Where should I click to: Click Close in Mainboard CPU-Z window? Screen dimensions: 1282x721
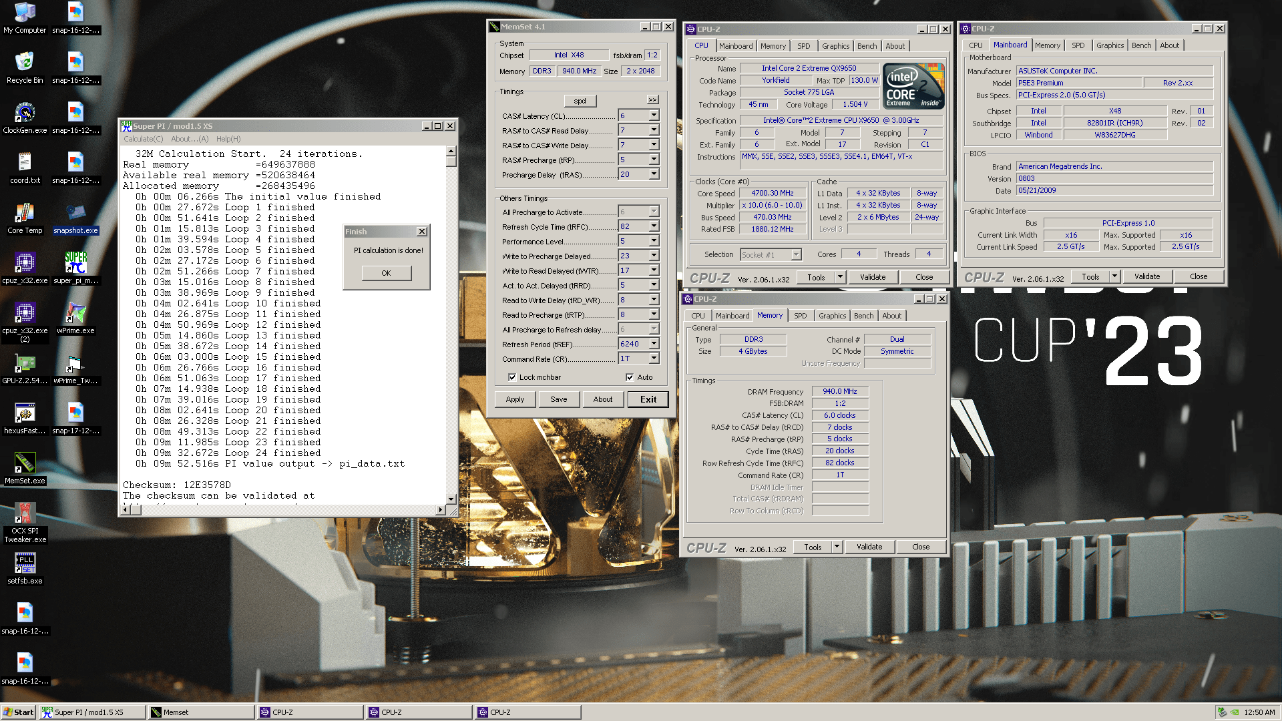1198,276
